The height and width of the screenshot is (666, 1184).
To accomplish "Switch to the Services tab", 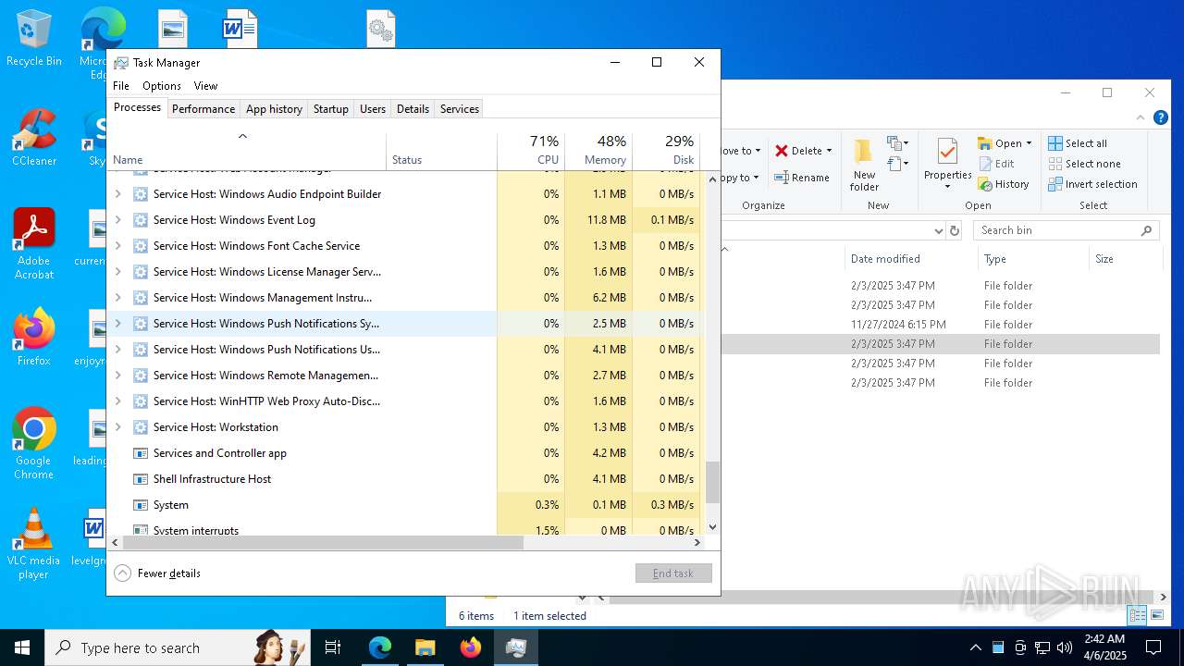I will [460, 109].
